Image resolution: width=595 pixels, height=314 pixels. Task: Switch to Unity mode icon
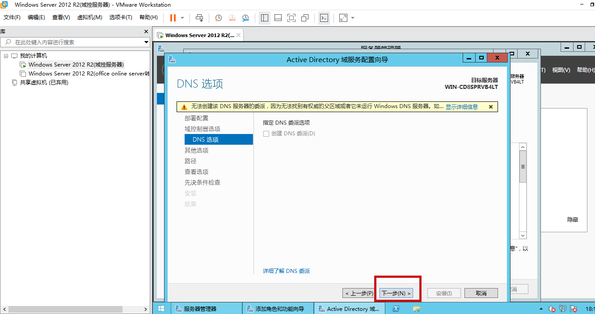pos(305,18)
